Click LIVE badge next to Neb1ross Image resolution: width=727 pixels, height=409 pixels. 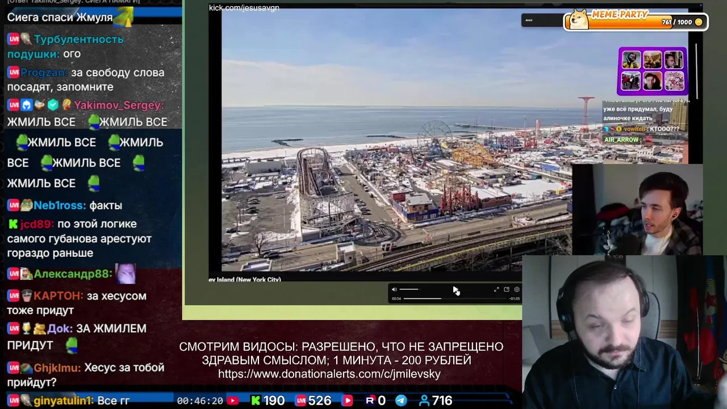point(13,205)
